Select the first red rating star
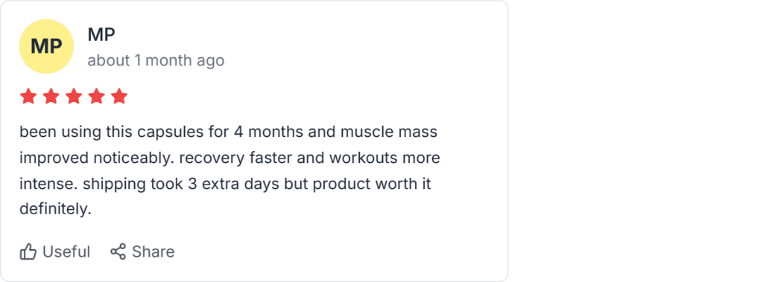Viewport: 763px width, 282px height. point(28,97)
